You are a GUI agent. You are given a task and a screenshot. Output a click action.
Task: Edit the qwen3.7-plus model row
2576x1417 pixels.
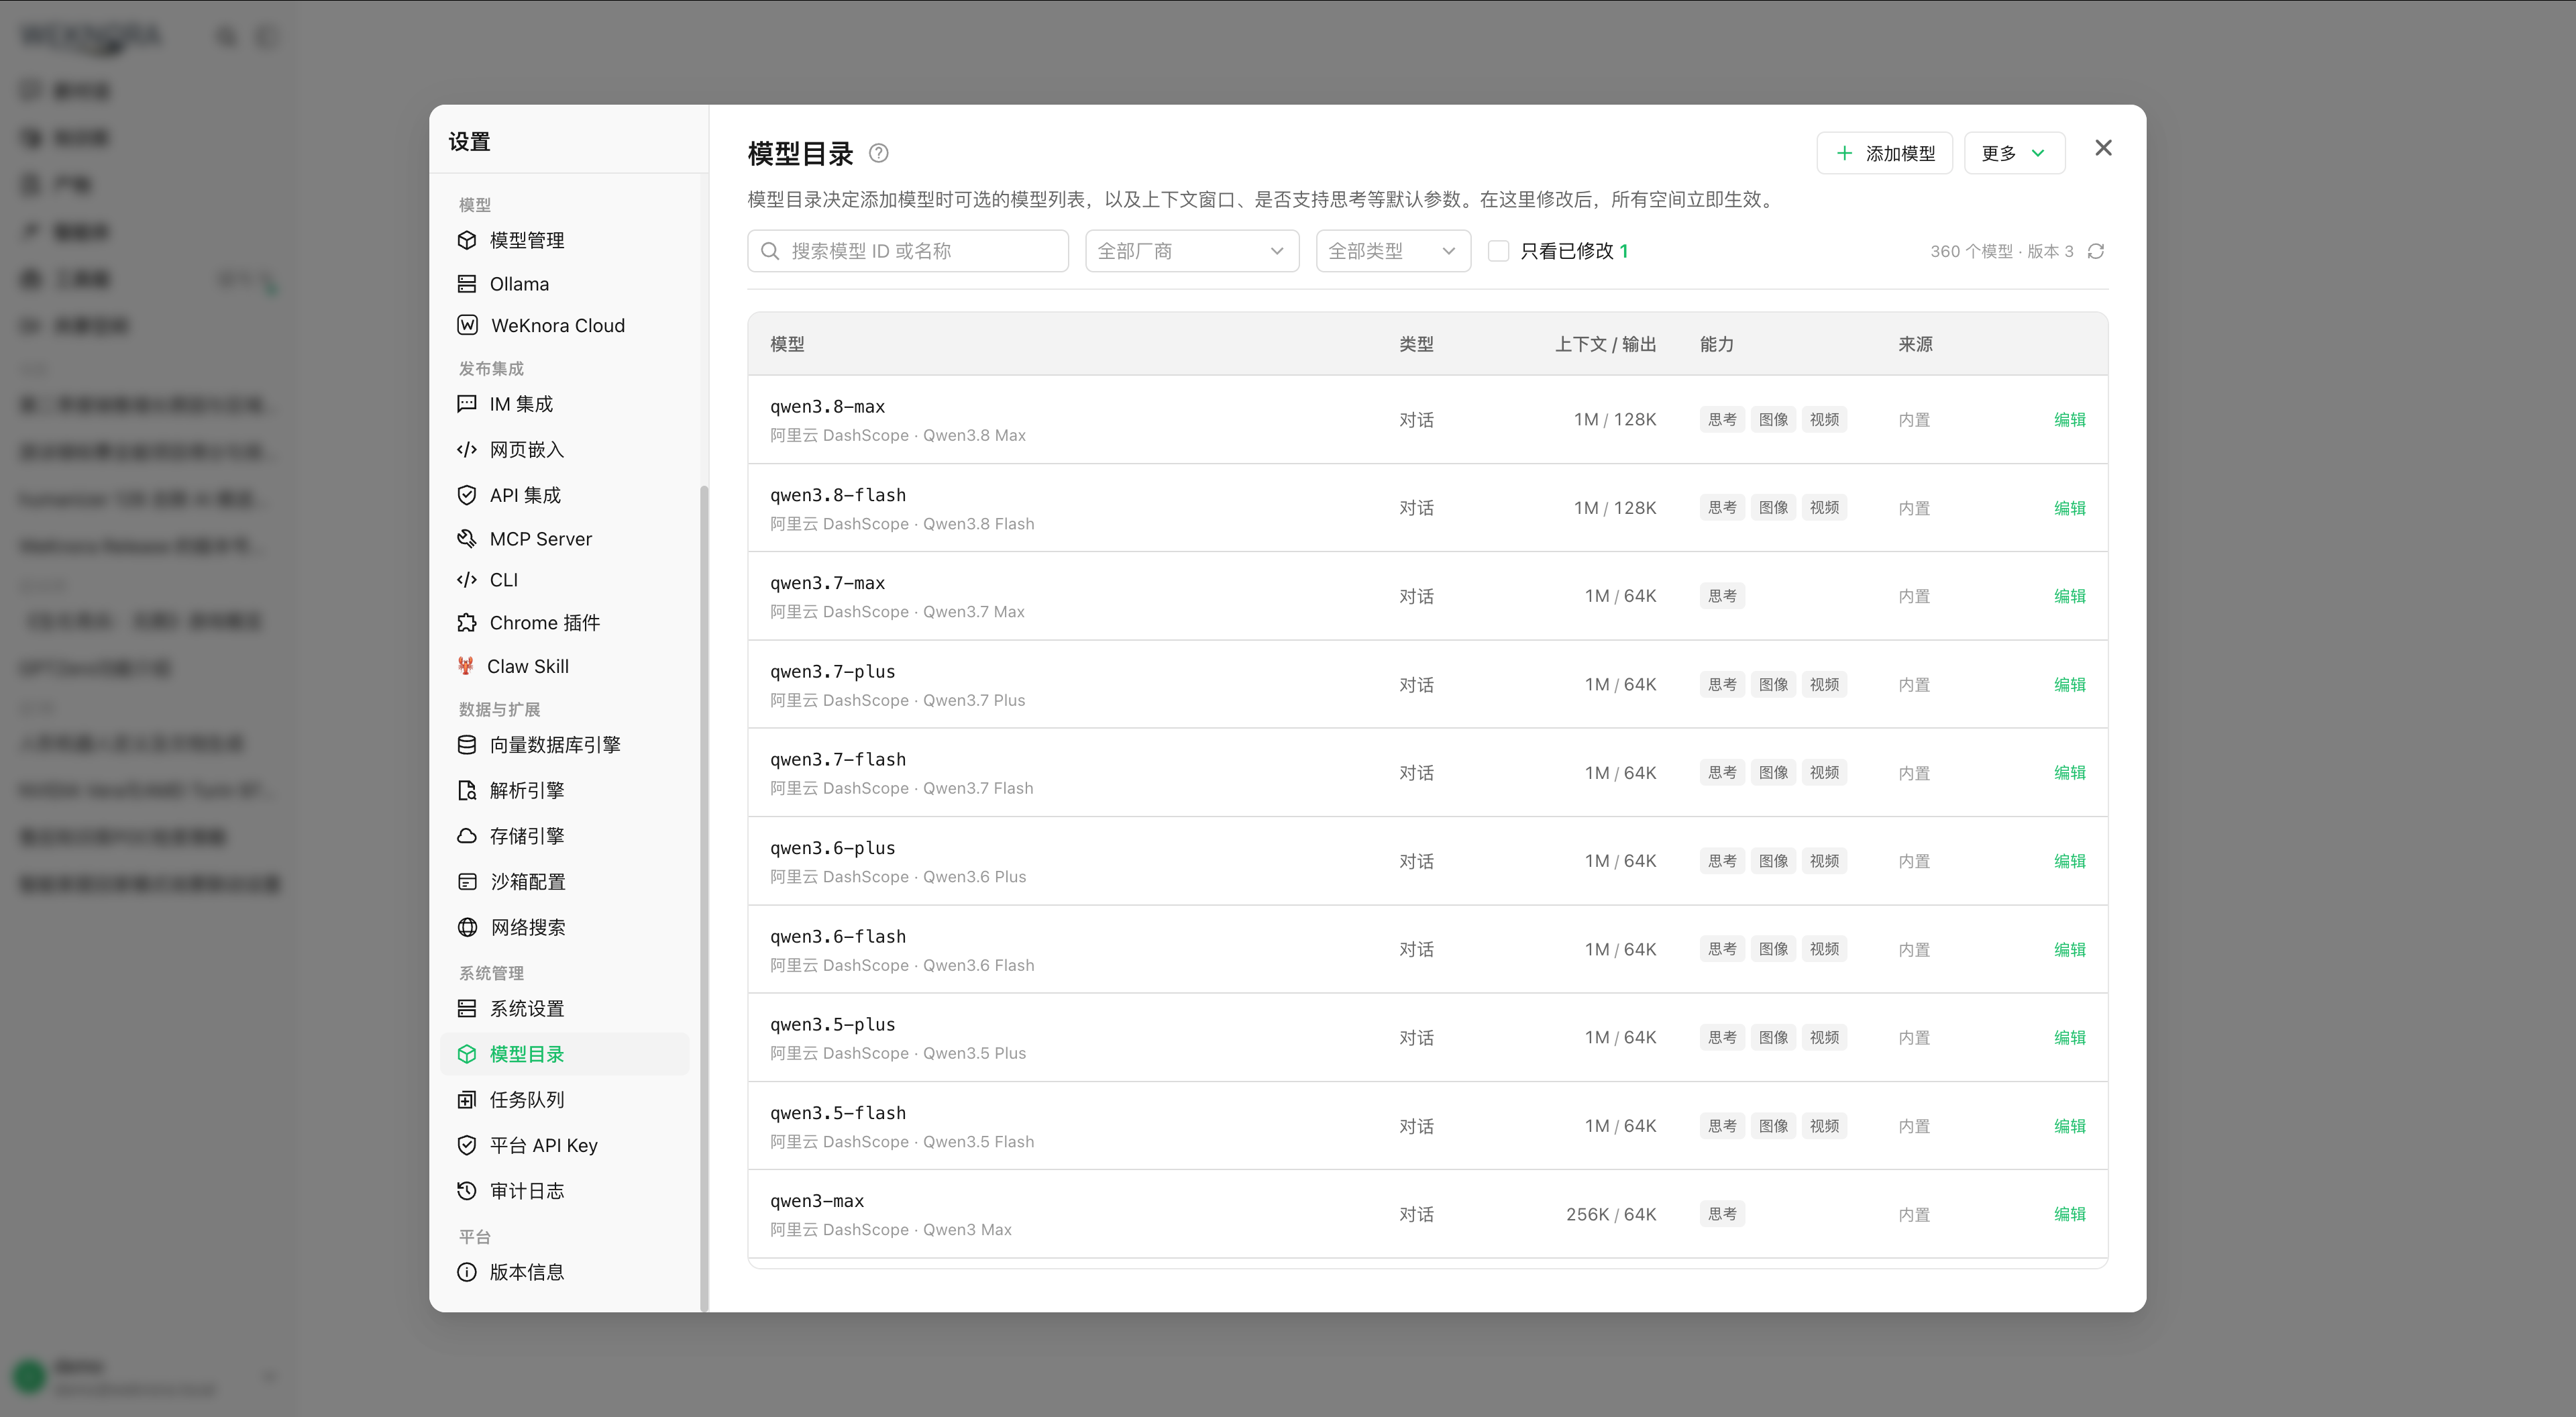click(2069, 685)
